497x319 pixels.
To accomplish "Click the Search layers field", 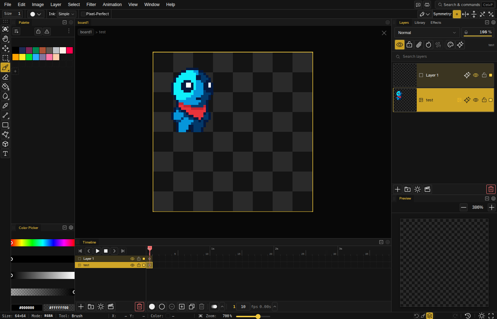I will click(x=444, y=56).
